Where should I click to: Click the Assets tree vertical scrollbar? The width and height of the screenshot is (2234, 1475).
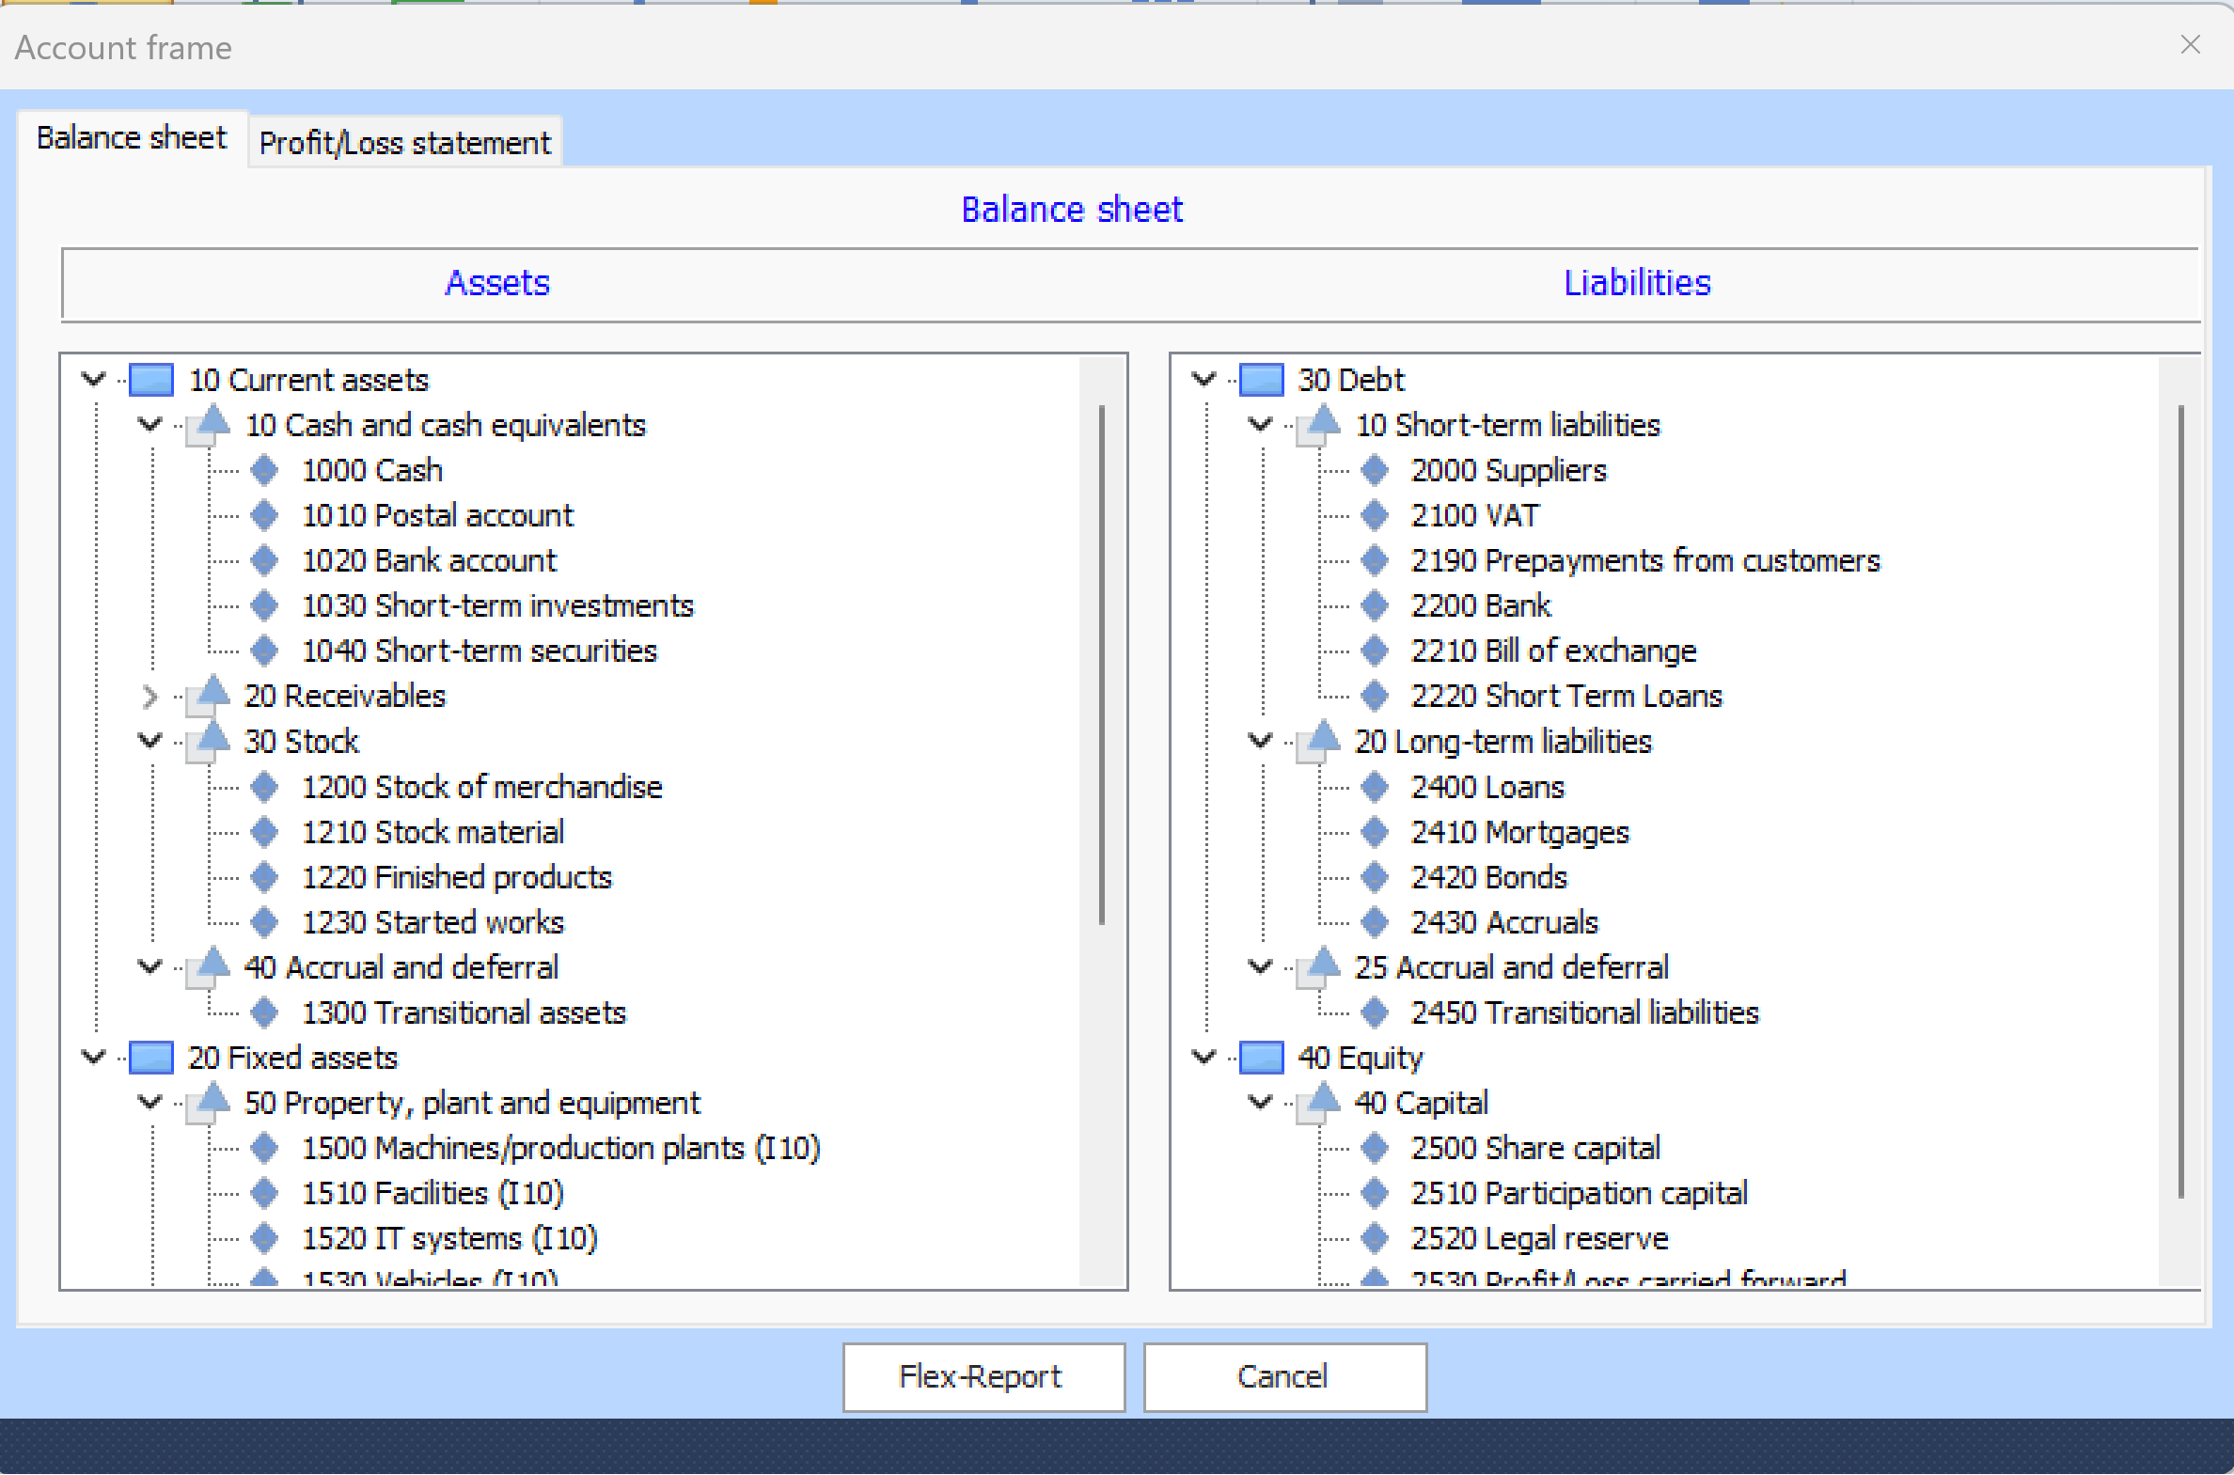click(x=1101, y=663)
